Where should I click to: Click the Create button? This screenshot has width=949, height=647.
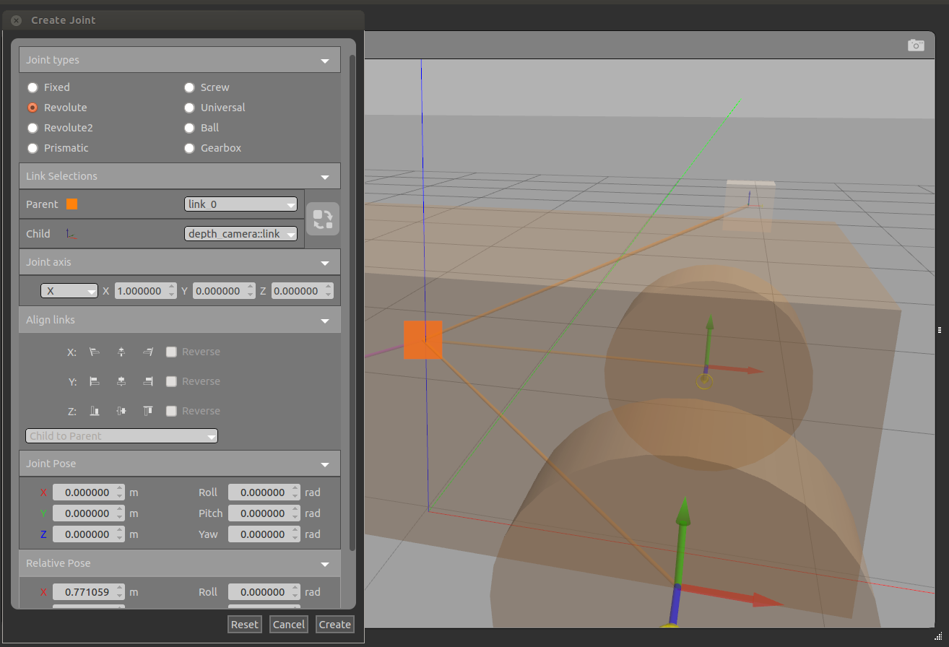tap(335, 625)
